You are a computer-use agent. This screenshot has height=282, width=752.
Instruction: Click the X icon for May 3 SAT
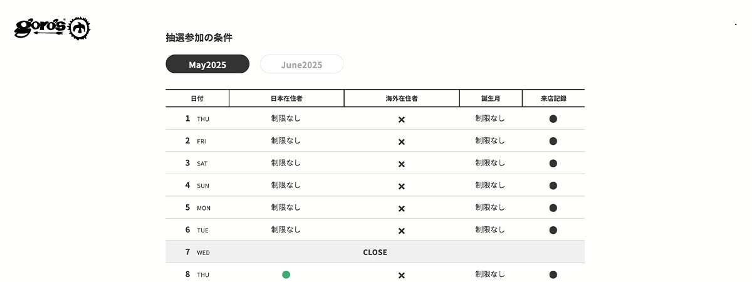[402, 164]
